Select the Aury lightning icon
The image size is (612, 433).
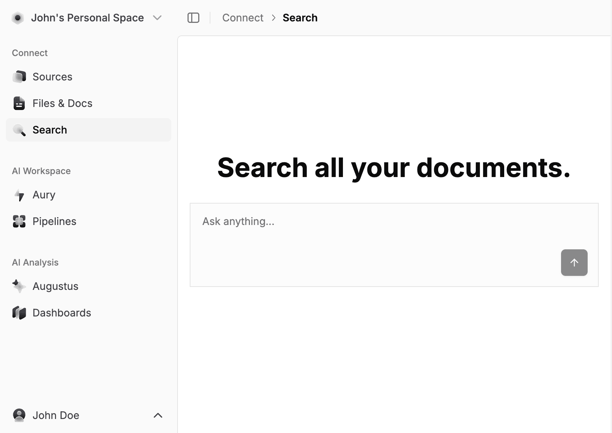click(19, 195)
